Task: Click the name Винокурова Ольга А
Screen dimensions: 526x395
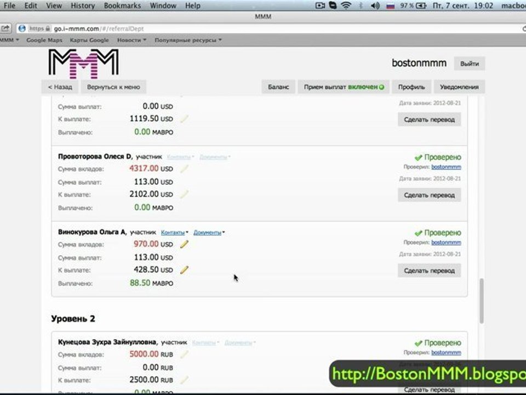Action: pyautogui.click(x=92, y=232)
